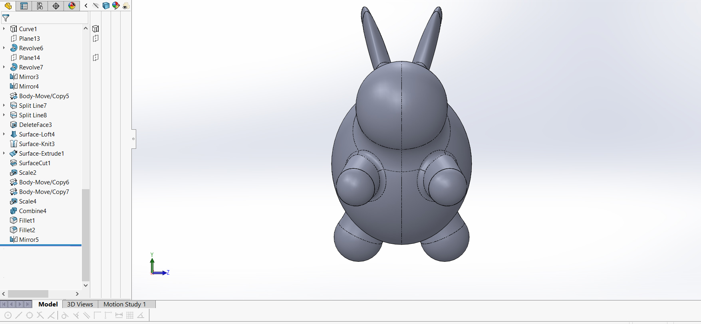Click the Appearances color-ball pencil icon
Viewport: 701px width, 324px height.
pyautogui.click(x=116, y=6)
